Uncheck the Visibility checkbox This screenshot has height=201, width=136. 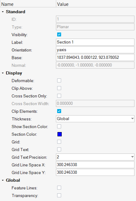click(59, 35)
